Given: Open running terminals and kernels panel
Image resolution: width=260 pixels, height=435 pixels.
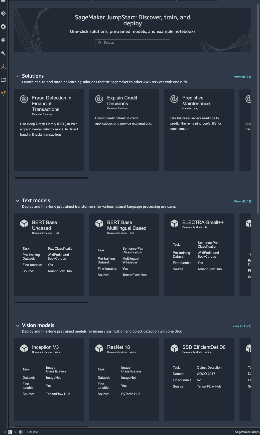Looking at the screenshot, I should [3, 27].
